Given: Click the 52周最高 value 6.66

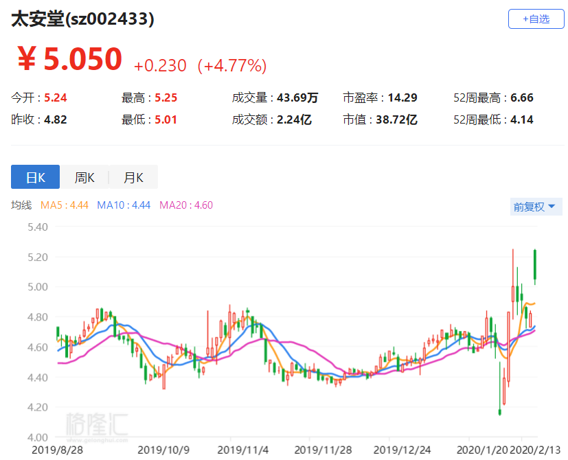Looking at the screenshot, I should pyautogui.click(x=522, y=97).
